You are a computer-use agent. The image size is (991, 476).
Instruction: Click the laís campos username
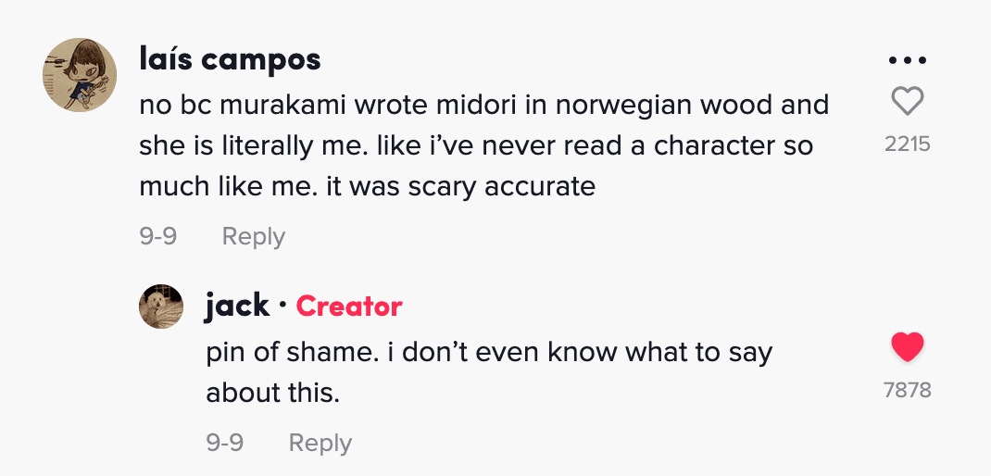[x=230, y=59]
